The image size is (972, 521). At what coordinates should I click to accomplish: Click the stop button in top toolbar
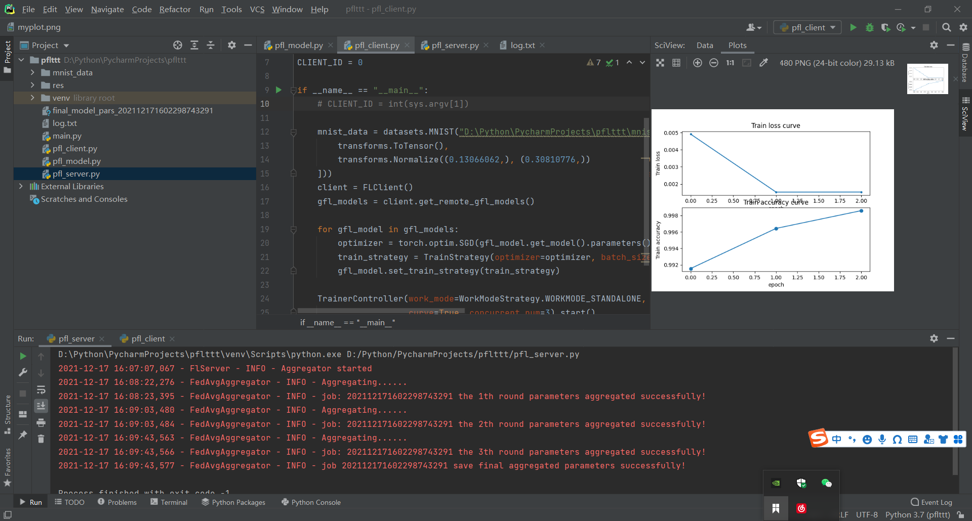926,27
